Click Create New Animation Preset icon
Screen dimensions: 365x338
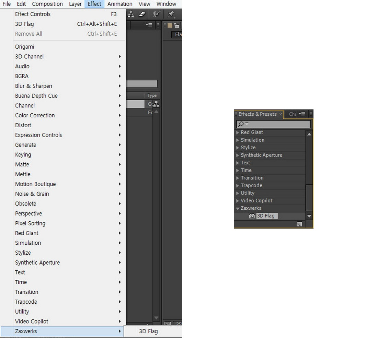[x=299, y=224]
